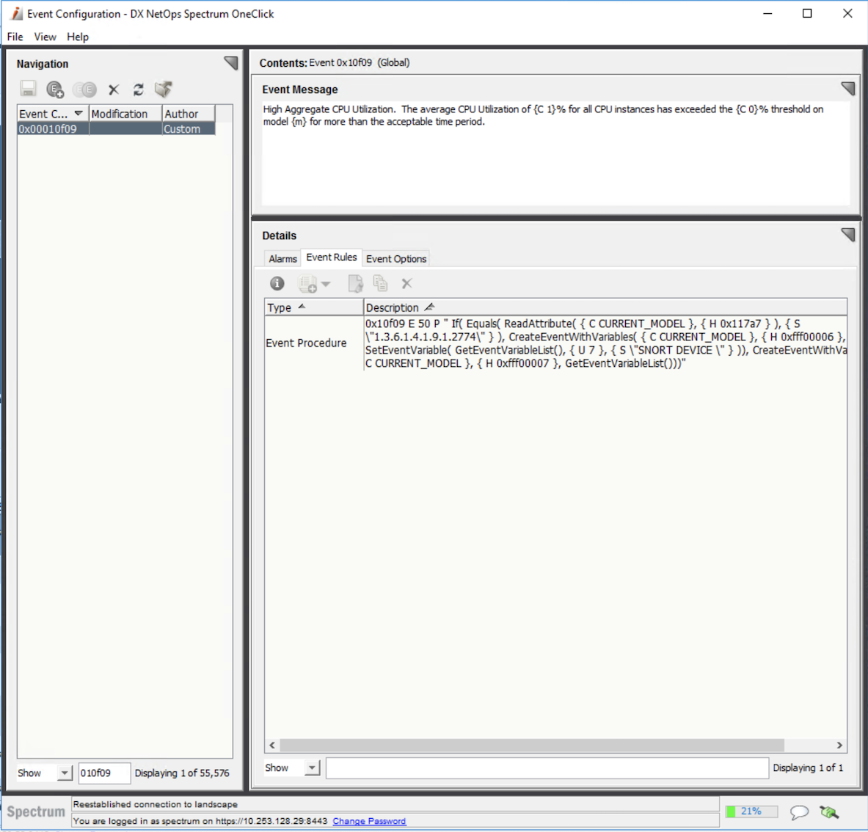Click the Displaying 1 of 1 text
The image size is (868, 832).
(x=808, y=767)
